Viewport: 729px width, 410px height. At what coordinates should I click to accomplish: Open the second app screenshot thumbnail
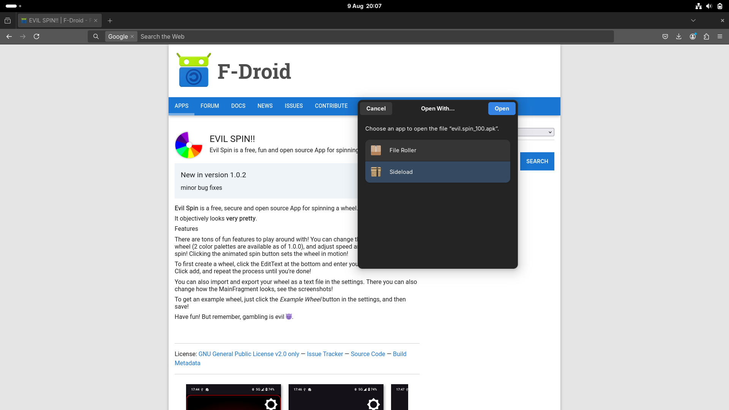click(x=336, y=397)
